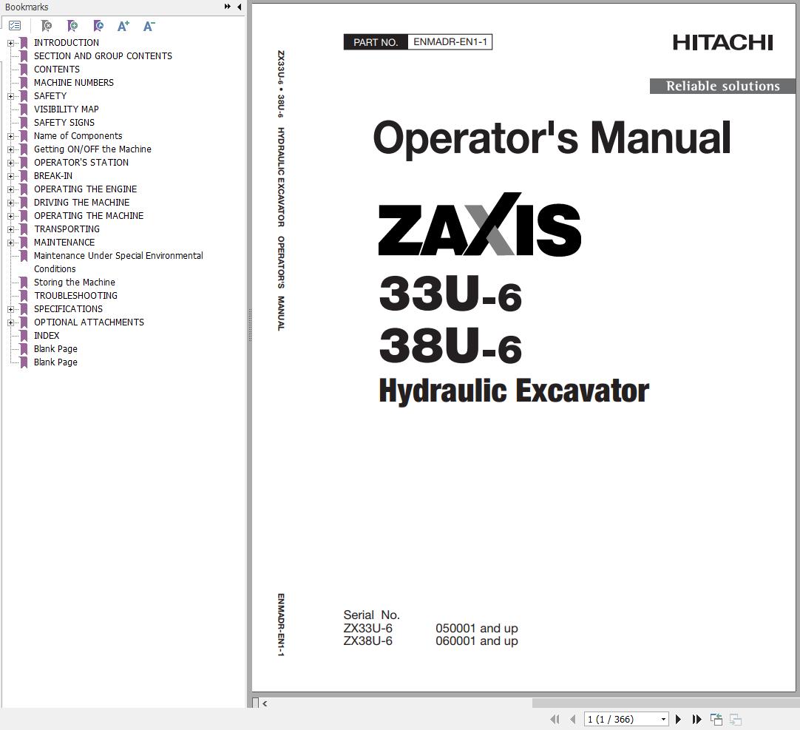The height and width of the screenshot is (730, 800).
Task: Open the page number dropdown
Action: [x=663, y=720]
